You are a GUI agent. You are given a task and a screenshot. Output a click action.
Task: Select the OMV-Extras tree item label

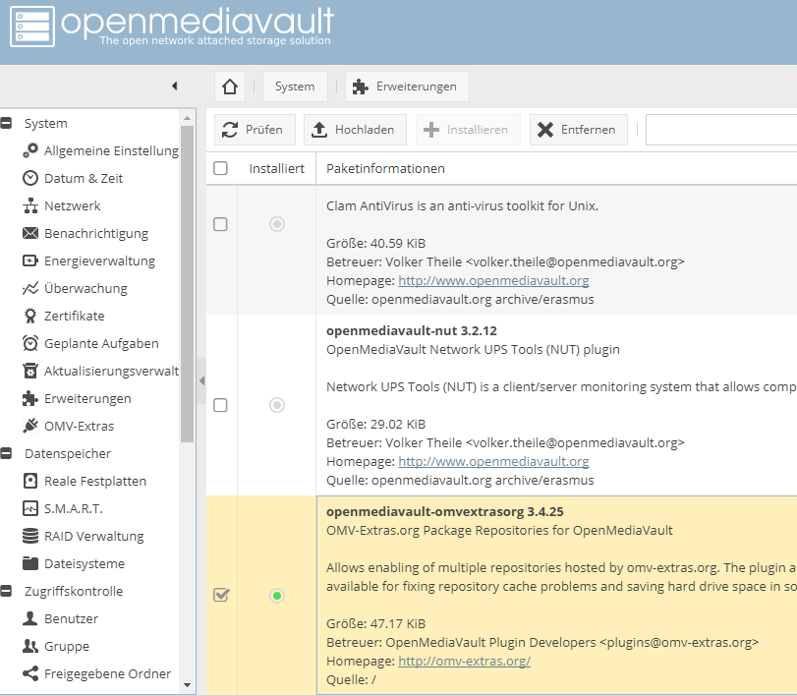[x=79, y=426]
